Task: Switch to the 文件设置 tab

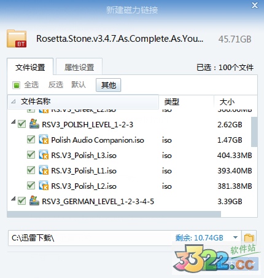Action: pos(30,67)
